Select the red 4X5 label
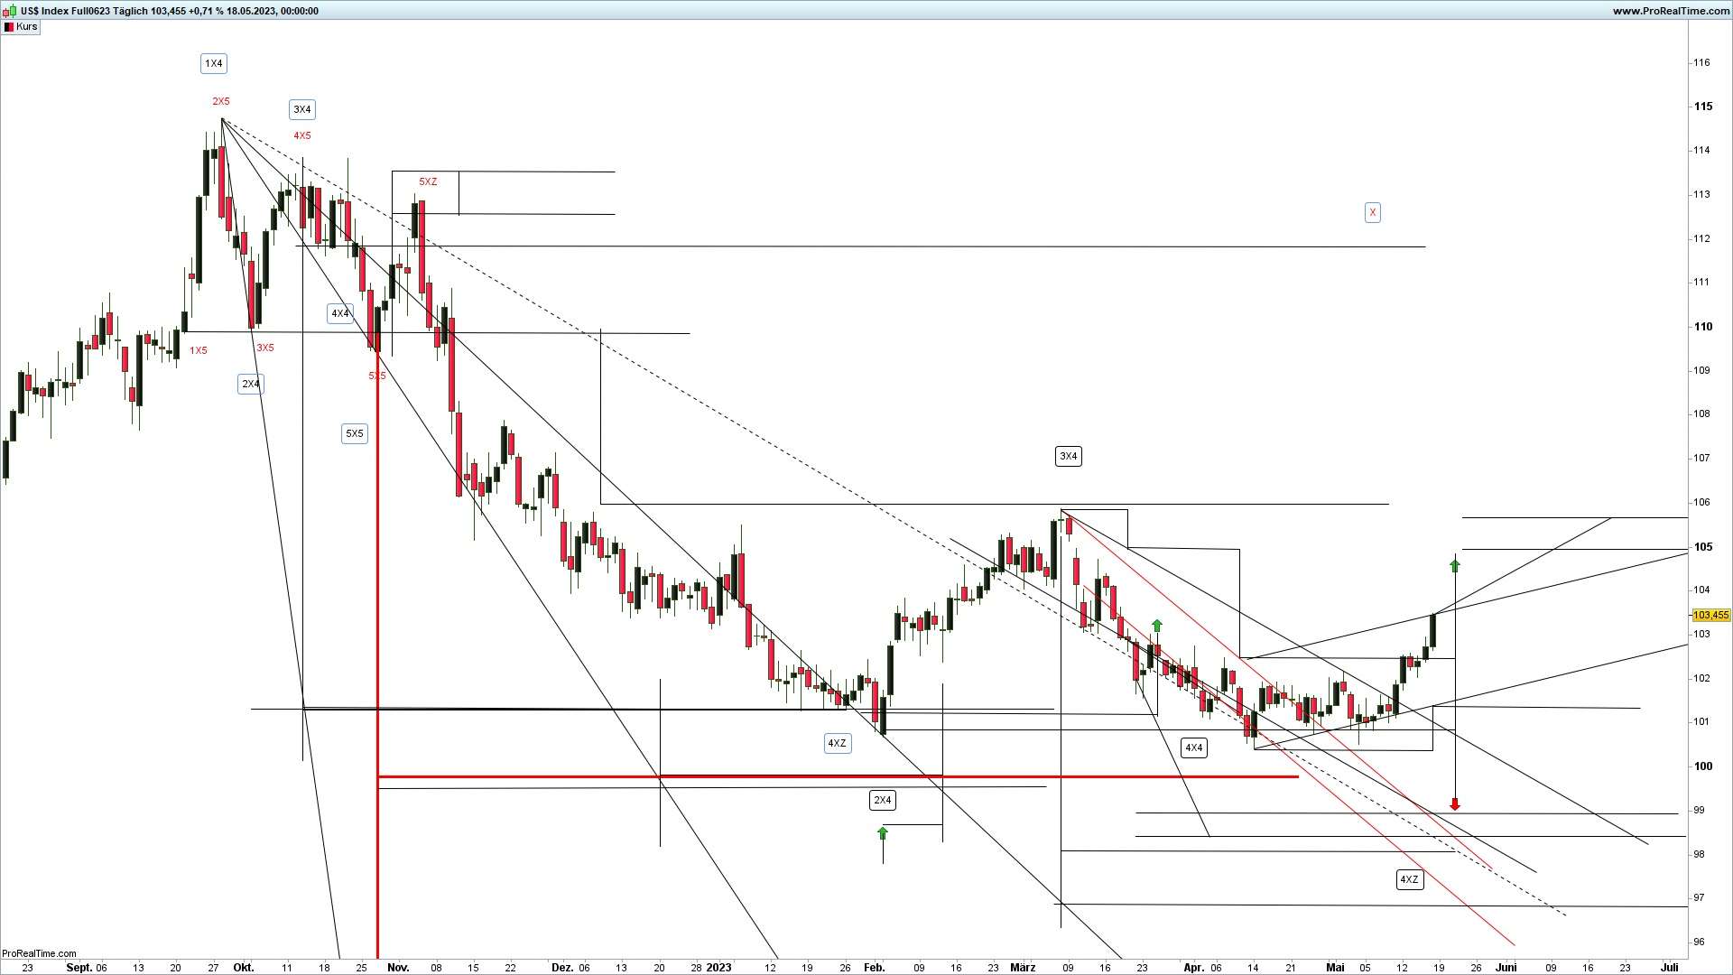The height and width of the screenshot is (975, 1733). tap(302, 135)
